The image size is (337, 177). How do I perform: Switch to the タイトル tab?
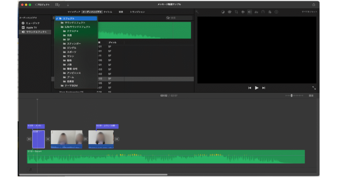(x=108, y=12)
